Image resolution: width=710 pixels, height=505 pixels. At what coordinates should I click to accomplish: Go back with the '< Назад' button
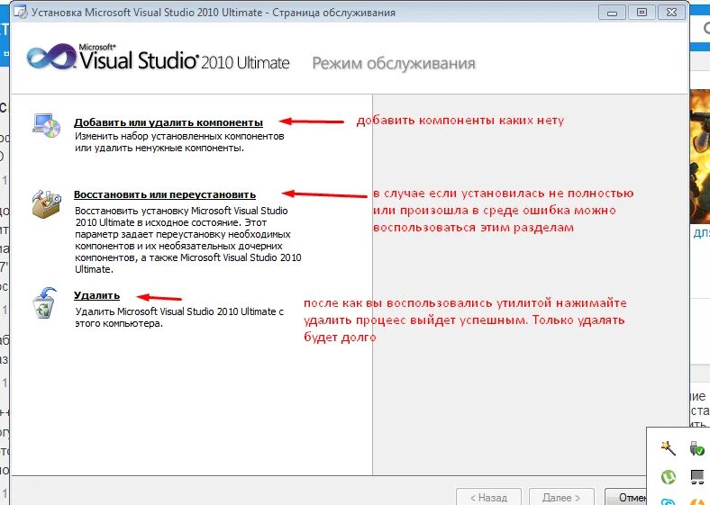pos(488,497)
